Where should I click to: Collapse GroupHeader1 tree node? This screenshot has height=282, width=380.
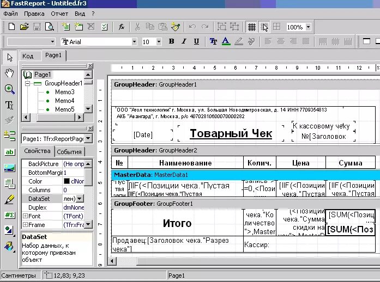point(27,83)
